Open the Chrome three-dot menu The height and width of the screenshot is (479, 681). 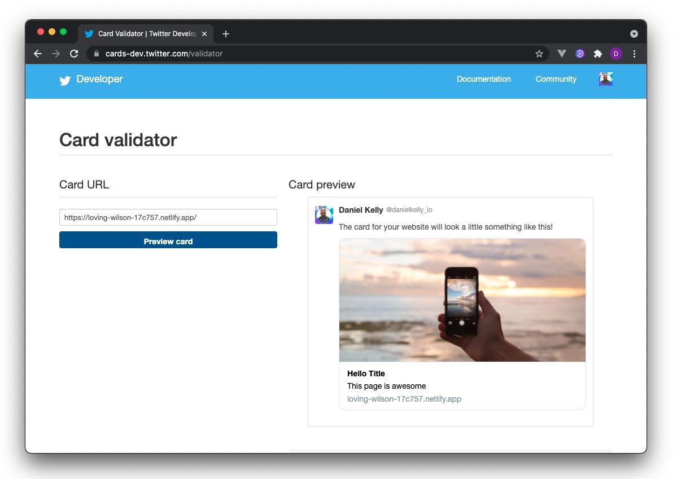[634, 54]
